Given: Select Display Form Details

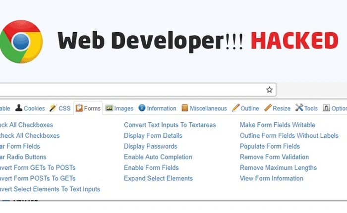Looking at the screenshot, I should click(153, 136).
